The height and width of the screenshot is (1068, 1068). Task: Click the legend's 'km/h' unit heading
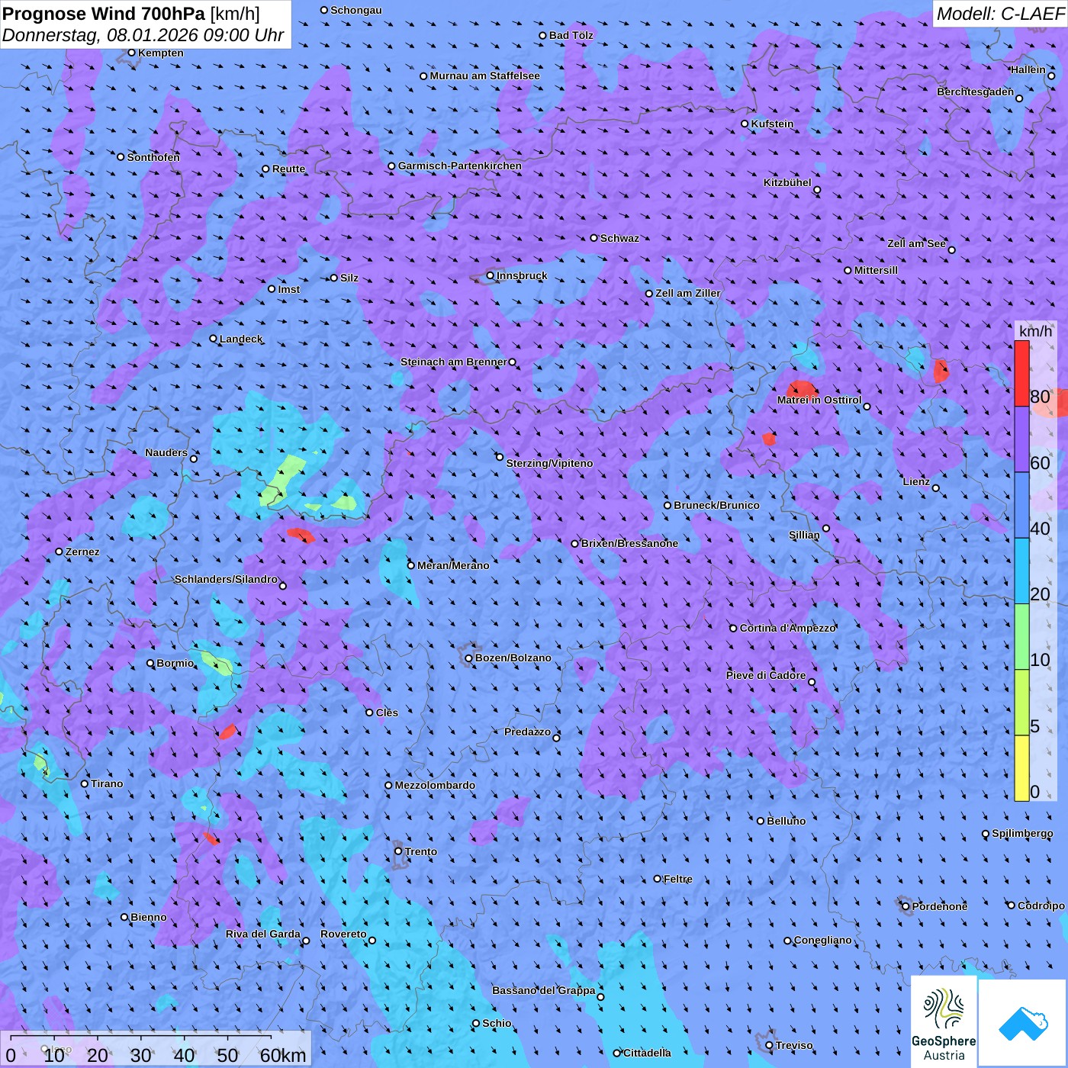click(1035, 331)
